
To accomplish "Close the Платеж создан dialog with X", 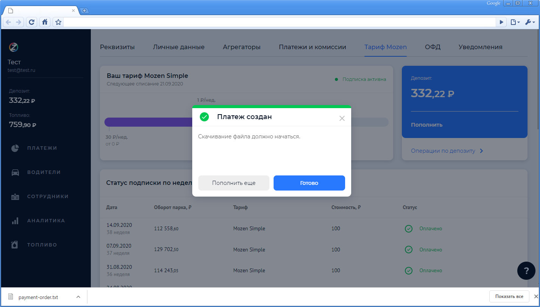I will 342,118.
